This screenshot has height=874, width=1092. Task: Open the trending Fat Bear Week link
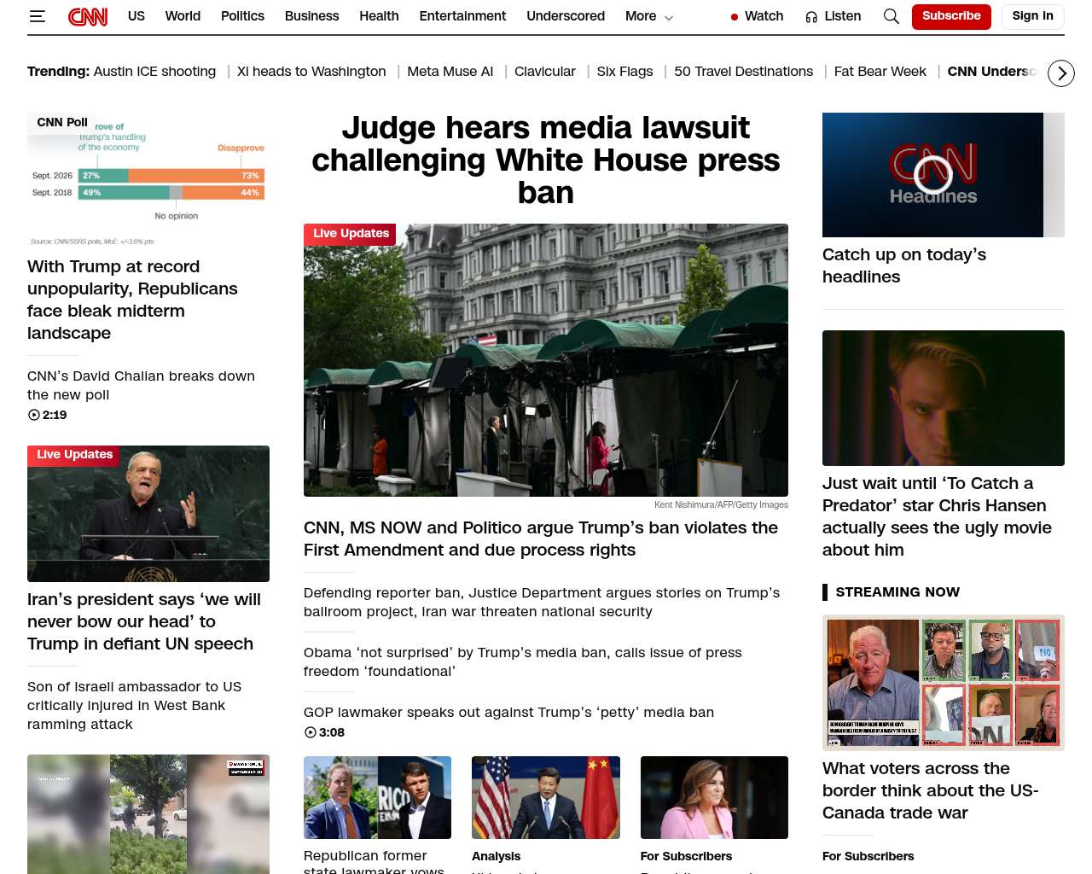[x=880, y=72]
